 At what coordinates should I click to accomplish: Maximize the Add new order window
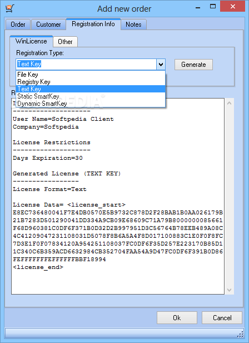[x=213, y=7]
